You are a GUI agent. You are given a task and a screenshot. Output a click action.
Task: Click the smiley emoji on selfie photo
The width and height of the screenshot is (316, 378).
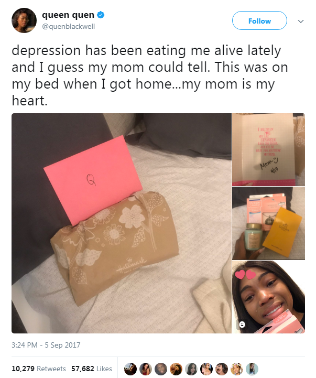242,324
